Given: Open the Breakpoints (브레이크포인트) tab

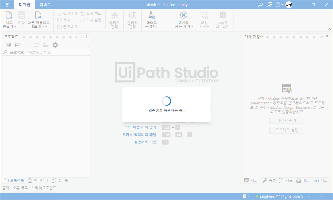Looking at the screenshot, I should 44,188.
